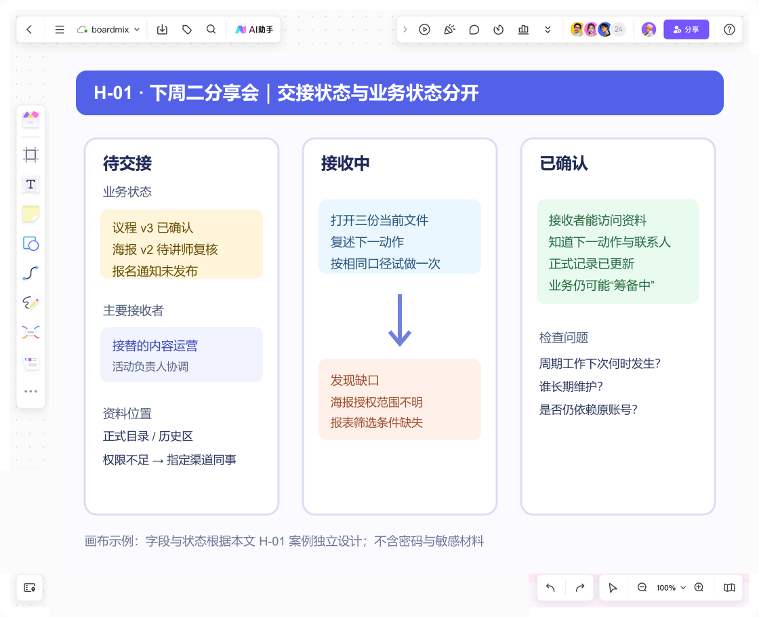Click the celebration confetti icon

pos(449,30)
